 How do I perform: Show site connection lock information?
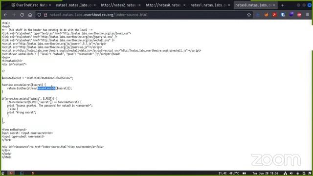(x=45, y=15)
